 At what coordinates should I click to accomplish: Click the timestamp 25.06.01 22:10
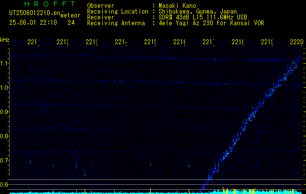[x=33, y=23]
